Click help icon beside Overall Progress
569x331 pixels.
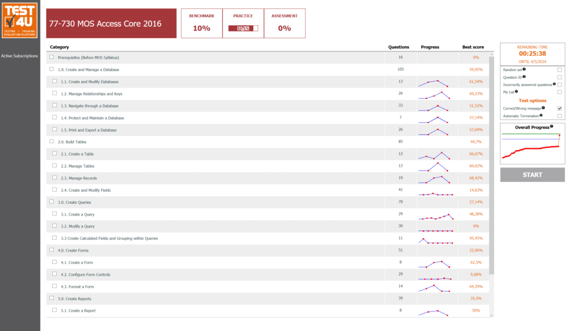tap(551, 127)
